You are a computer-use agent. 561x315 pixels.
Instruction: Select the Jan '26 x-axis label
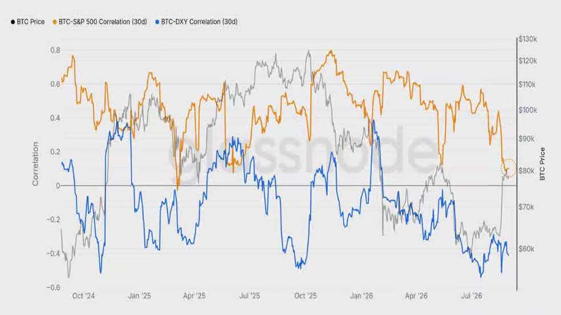tap(361, 296)
